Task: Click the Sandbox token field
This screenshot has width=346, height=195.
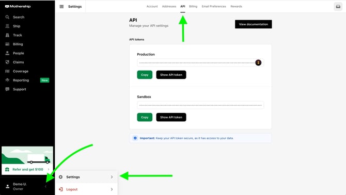Action: [200, 105]
